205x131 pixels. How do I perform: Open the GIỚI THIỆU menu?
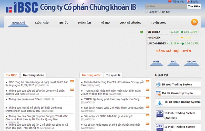click(x=42, y=23)
